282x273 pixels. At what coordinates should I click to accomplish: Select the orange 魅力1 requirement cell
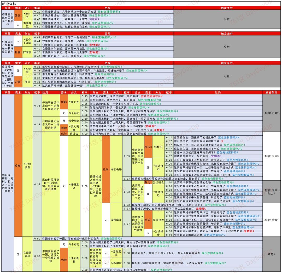[148, 182]
